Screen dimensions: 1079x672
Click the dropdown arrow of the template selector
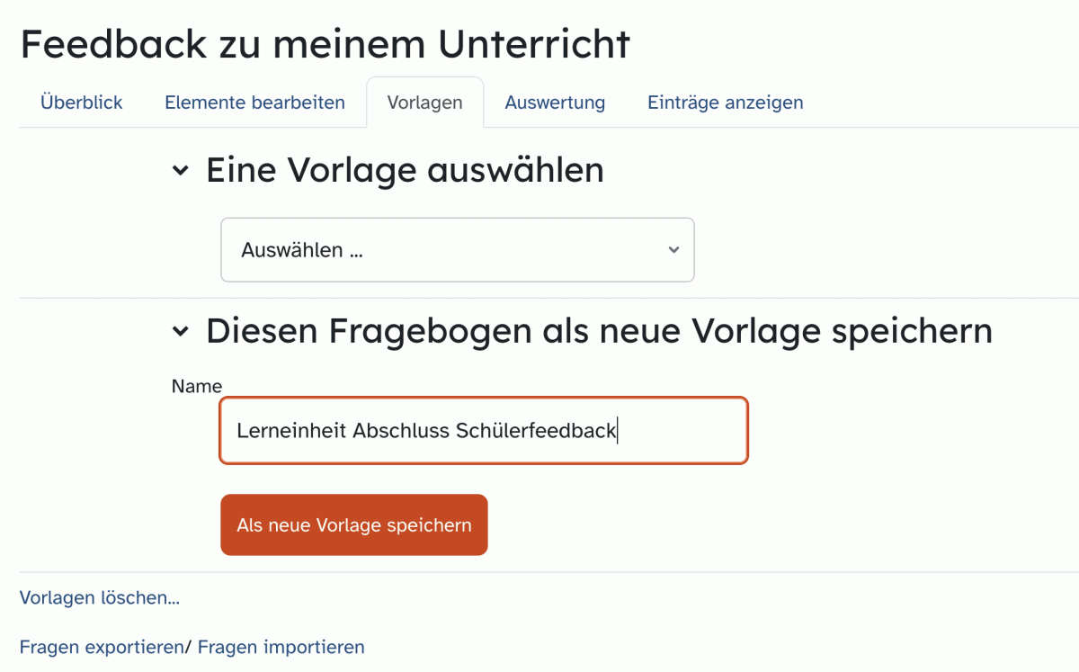pyautogui.click(x=673, y=250)
